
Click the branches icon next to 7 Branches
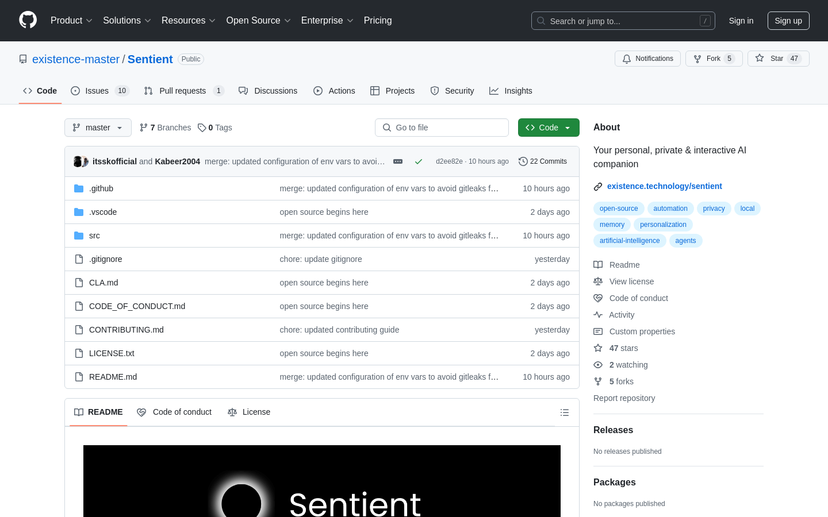[144, 128]
